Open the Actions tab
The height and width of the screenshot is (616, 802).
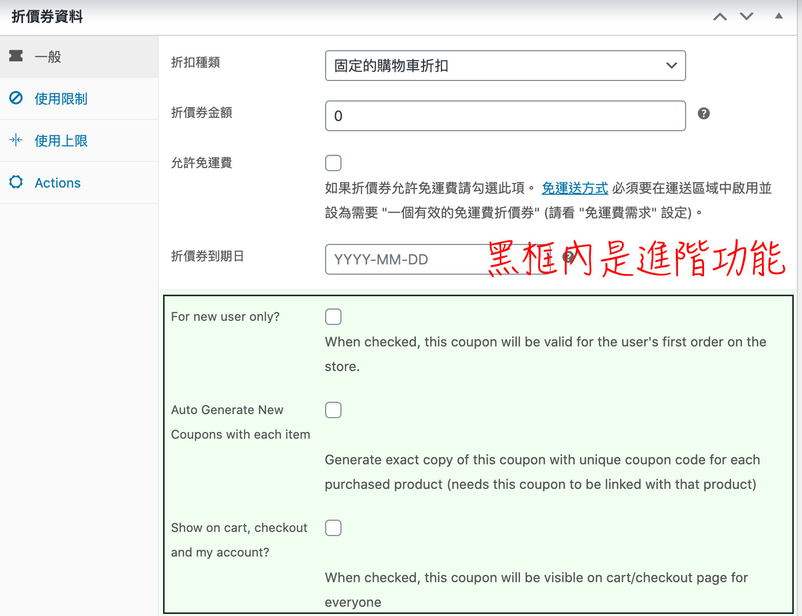click(x=79, y=182)
